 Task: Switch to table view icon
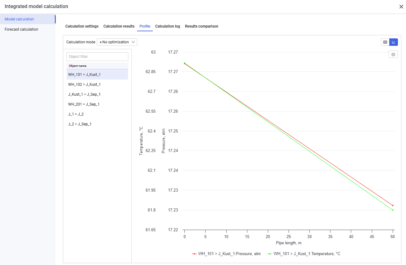tap(385, 42)
